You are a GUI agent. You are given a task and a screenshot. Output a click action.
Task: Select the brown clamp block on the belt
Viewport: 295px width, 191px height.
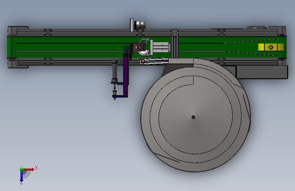pos(139,47)
